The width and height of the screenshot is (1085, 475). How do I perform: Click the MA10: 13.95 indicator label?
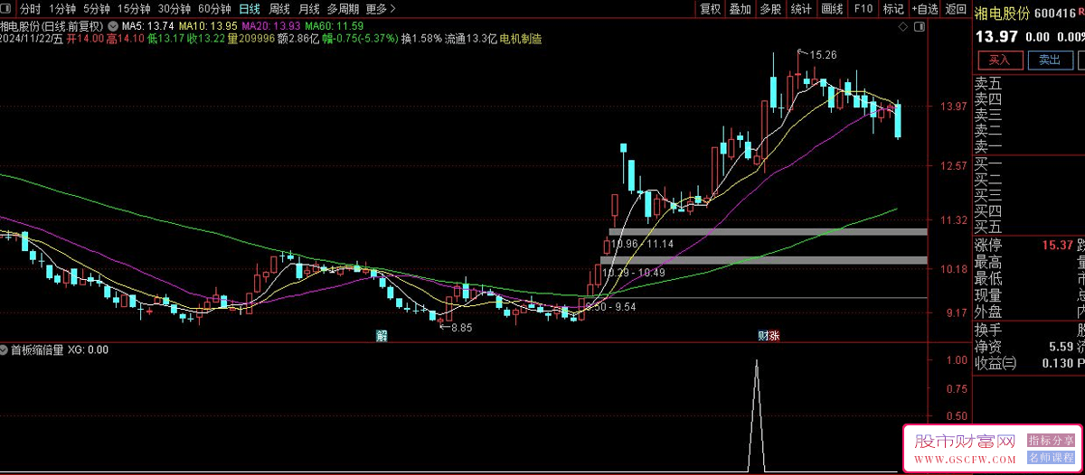pyautogui.click(x=208, y=25)
